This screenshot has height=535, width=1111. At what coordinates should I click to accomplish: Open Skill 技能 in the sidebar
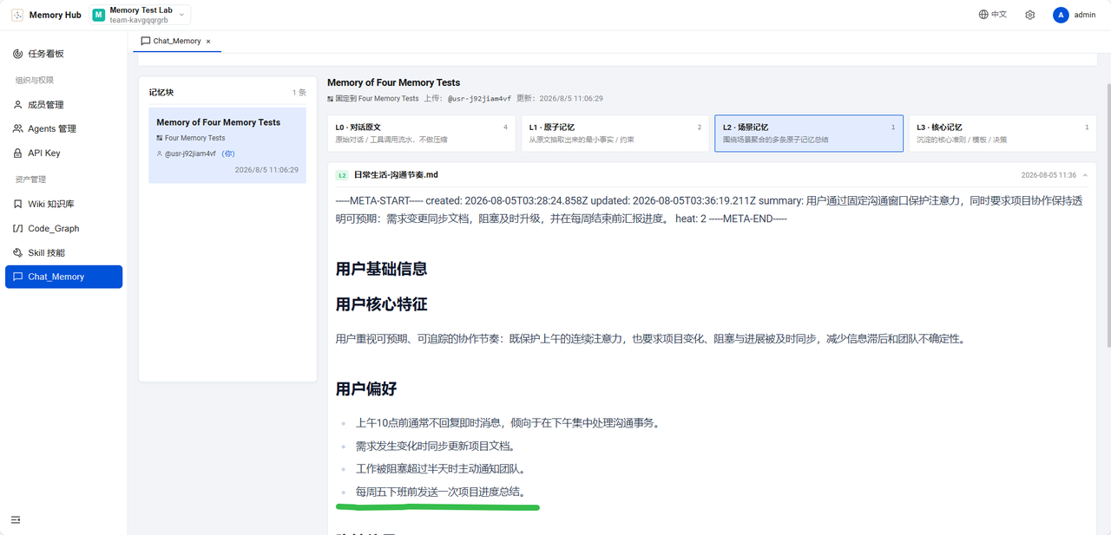tap(63, 252)
